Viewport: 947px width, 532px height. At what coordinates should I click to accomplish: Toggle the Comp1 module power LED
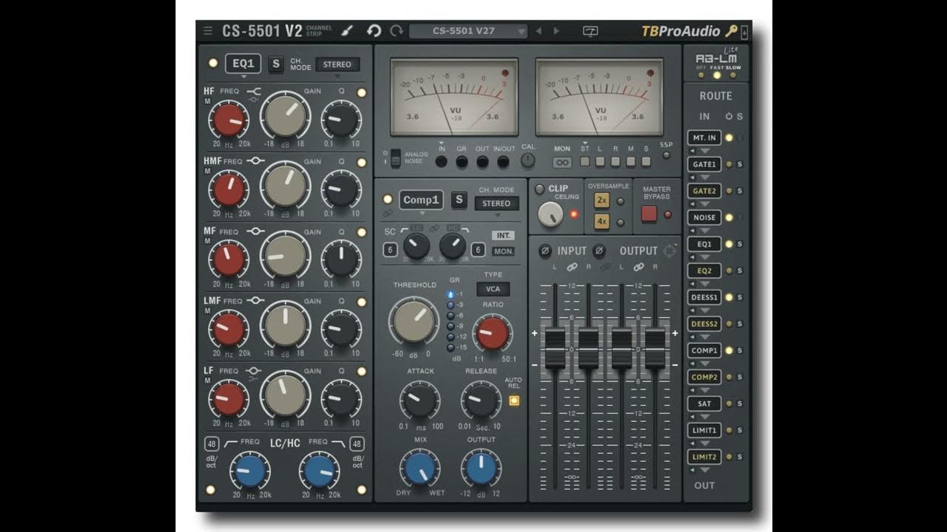[x=388, y=199]
